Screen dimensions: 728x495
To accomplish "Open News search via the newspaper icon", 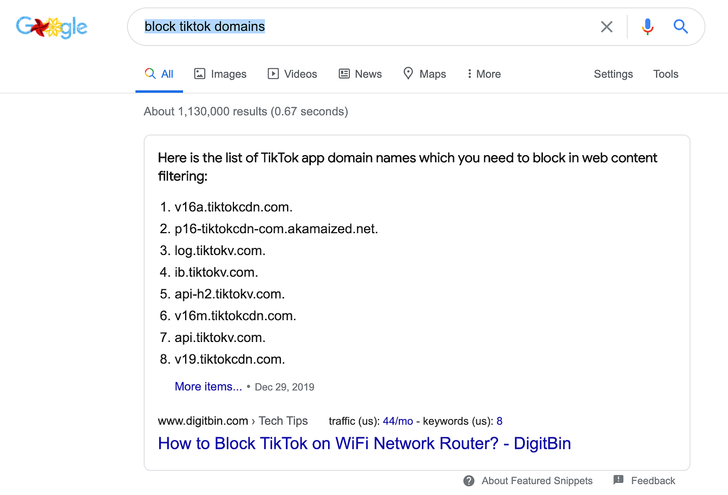I will pos(344,73).
